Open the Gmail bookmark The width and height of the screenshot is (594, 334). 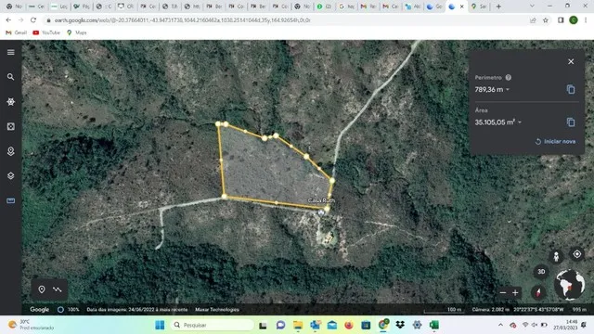pyautogui.click(x=16, y=32)
